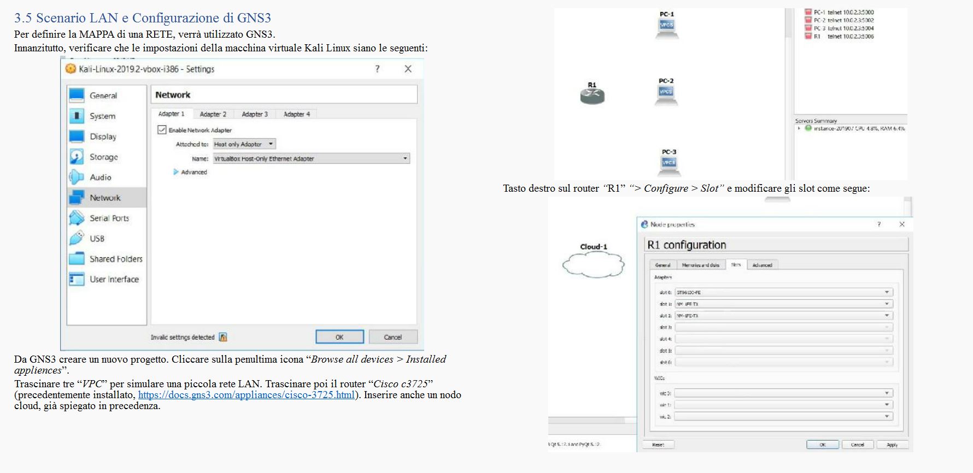Click the GNS3 canvas vertical scrollbar

pyautogui.click(x=789, y=93)
